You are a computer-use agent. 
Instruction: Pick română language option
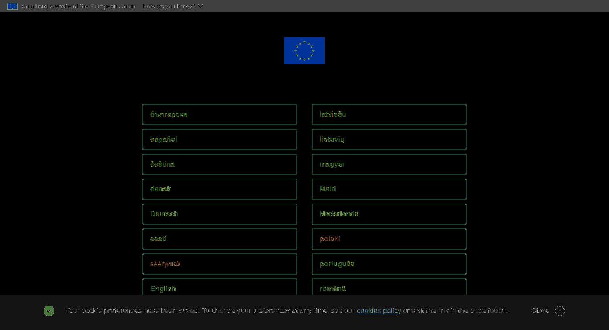tap(389, 287)
